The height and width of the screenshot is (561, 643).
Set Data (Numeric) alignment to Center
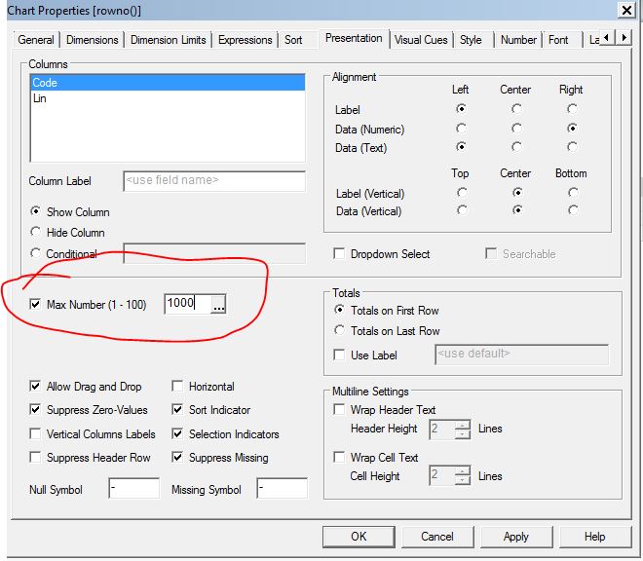click(x=516, y=129)
